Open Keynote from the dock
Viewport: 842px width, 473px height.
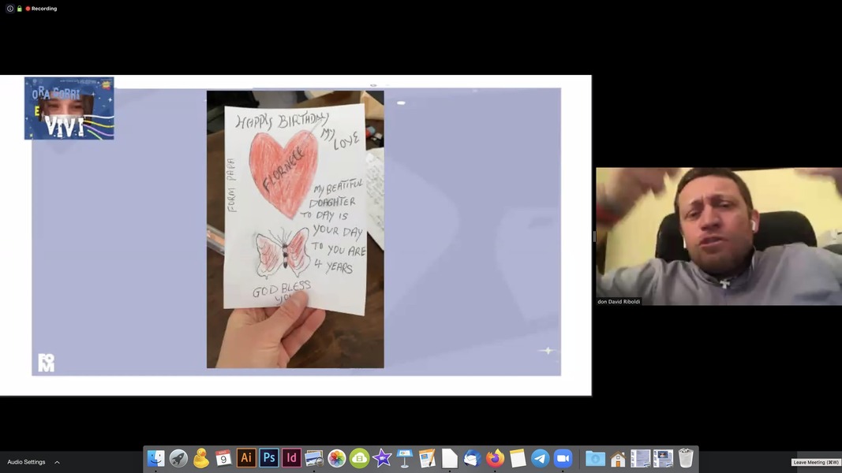tap(405, 458)
